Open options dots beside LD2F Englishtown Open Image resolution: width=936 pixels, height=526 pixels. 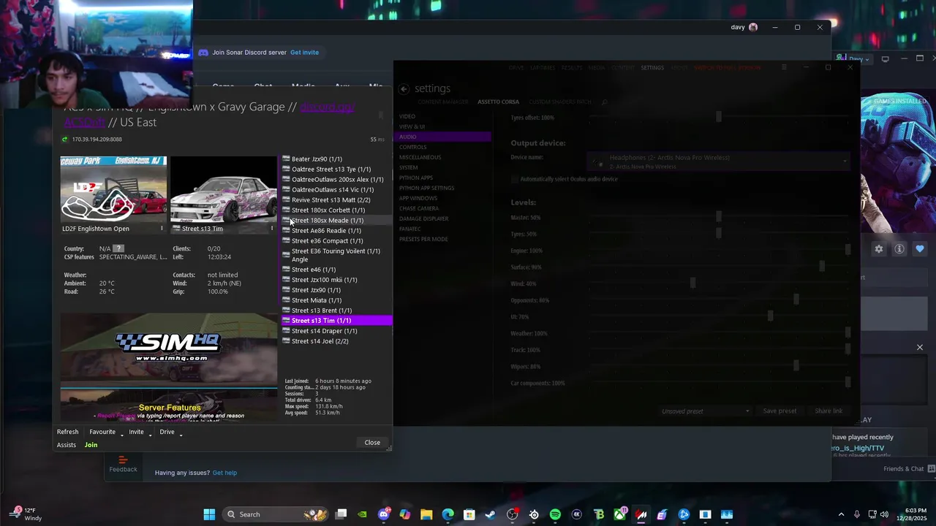coord(162,229)
